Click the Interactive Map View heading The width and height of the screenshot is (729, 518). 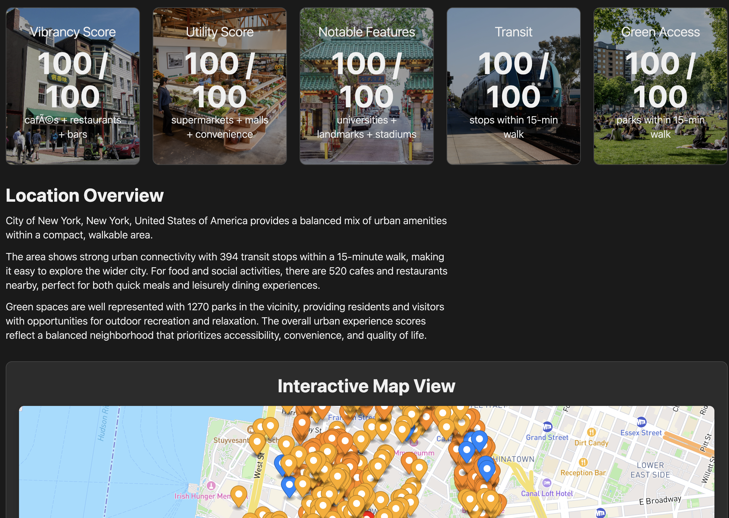coord(367,386)
